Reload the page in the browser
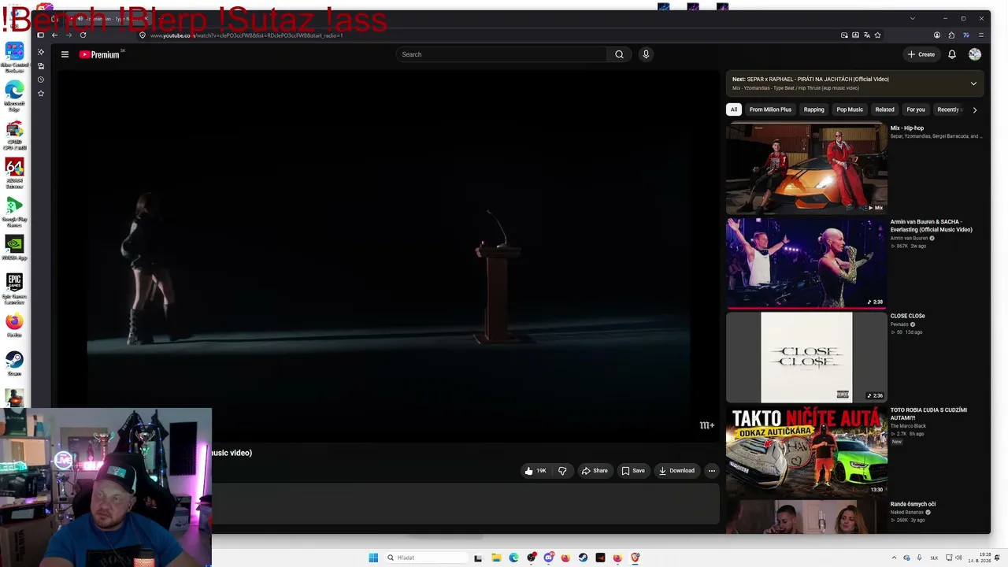1008x567 pixels. pyautogui.click(x=83, y=35)
